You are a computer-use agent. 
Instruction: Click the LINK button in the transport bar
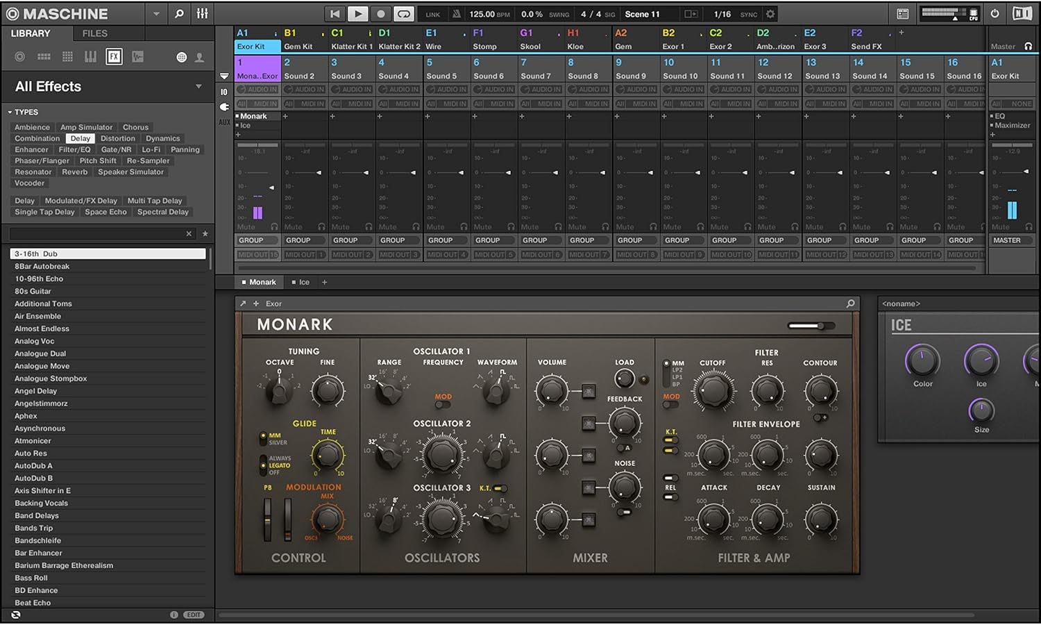(432, 14)
